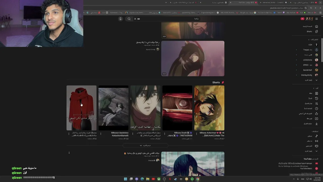Screen dimensions: 323x182
Task: Open the video thumbnail with 1:22 duration
Action: coord(193,58)
